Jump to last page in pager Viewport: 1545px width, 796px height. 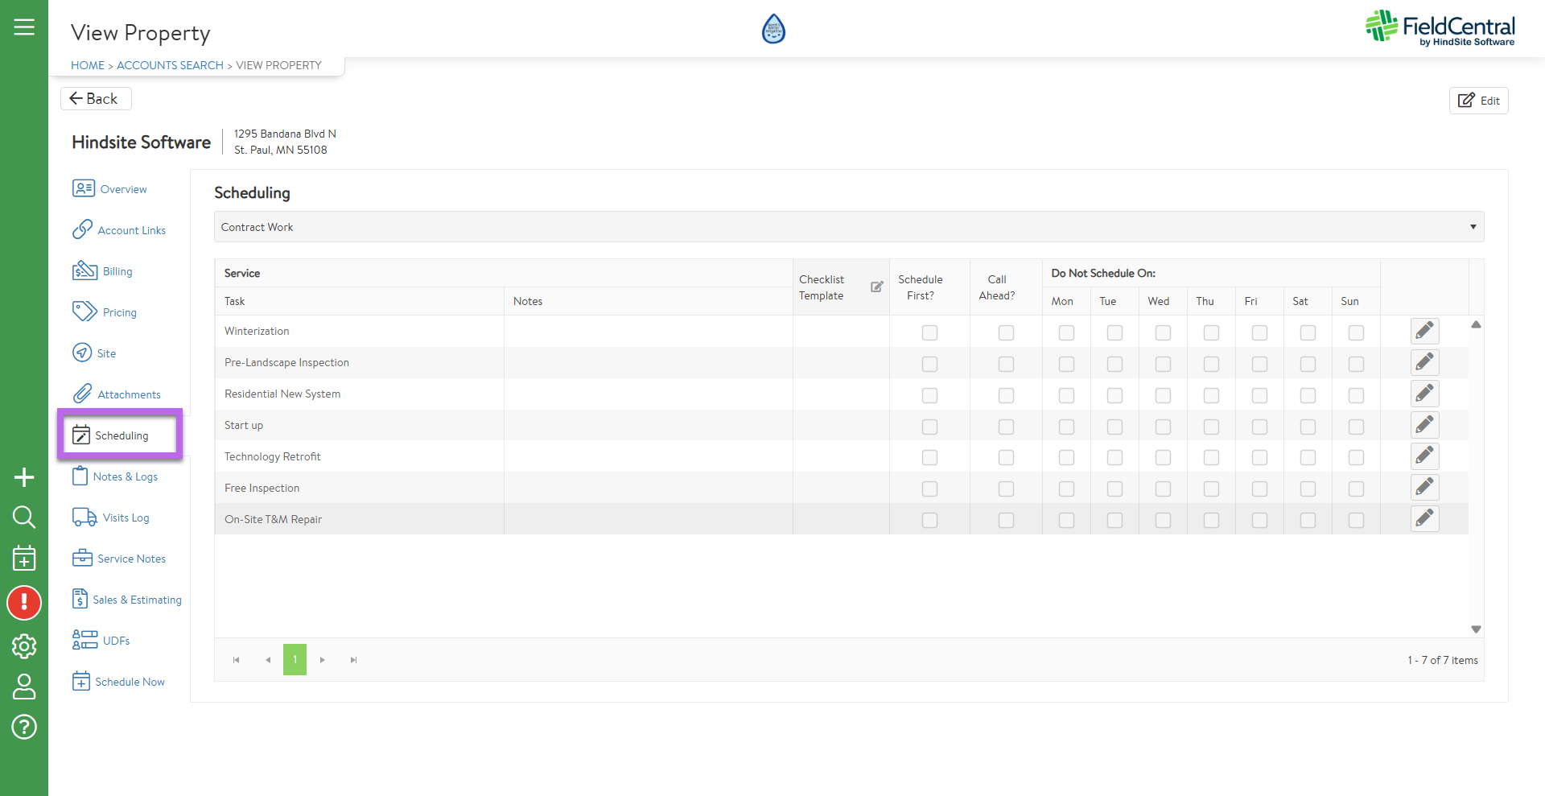(353, 660)
